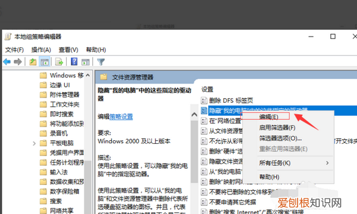Select the 输入法 tree folder
The width and height of the screenshot is (357, 214).
tap(59, 172)
